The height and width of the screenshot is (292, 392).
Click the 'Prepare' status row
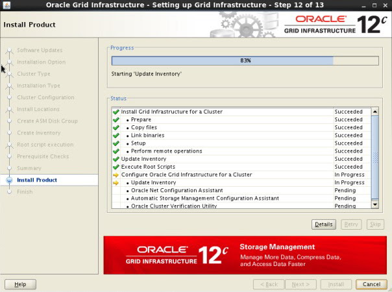241,120
